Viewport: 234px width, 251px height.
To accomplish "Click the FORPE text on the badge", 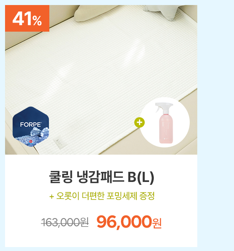I will [x=31, y=124].
